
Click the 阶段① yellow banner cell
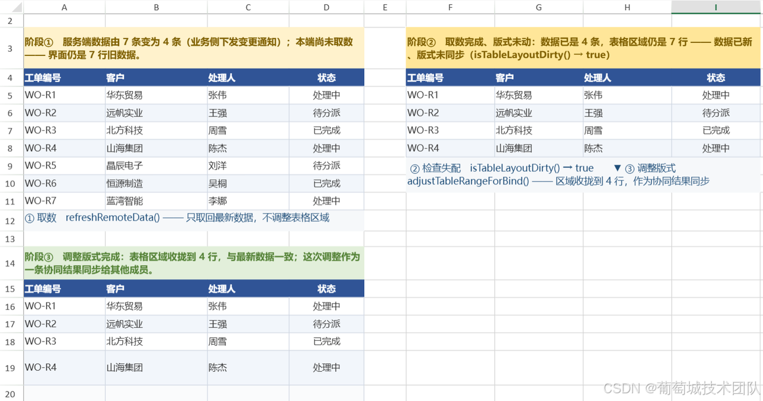click(194, 48)
